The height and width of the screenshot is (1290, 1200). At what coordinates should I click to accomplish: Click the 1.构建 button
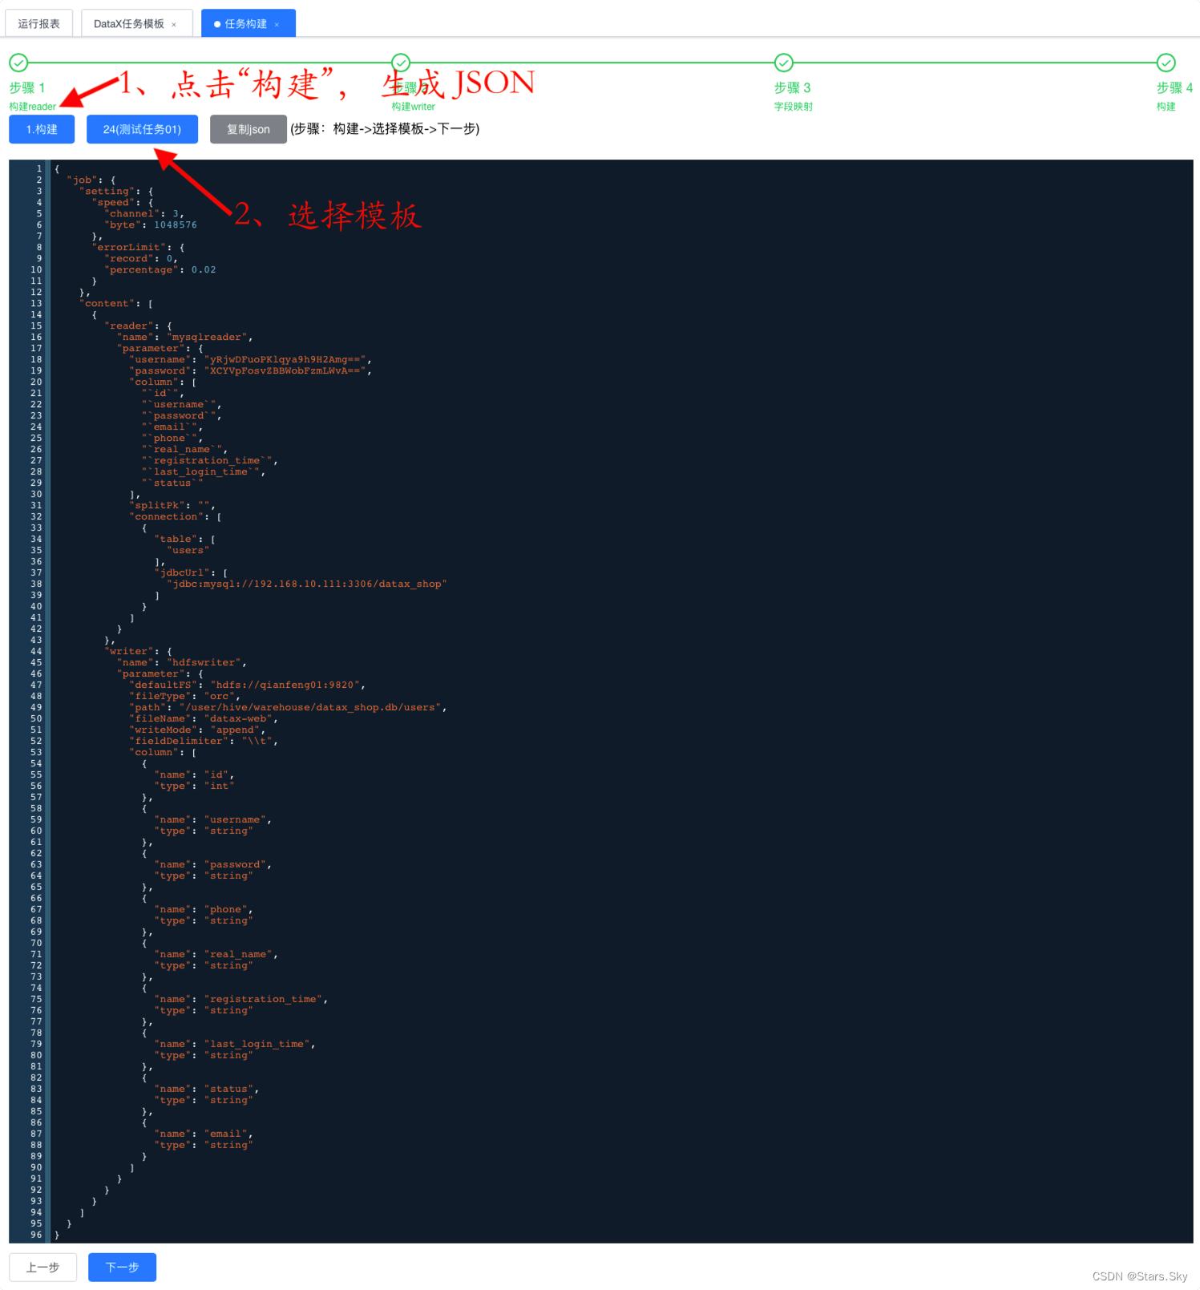pyautogui.click(x=42, y=129)
